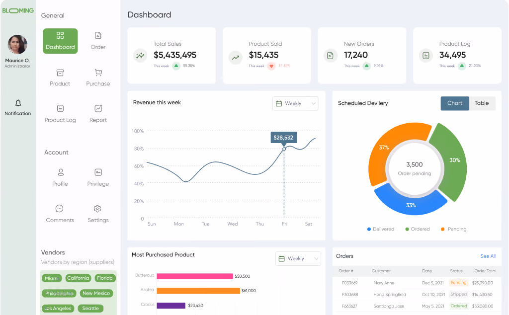Toggle Ordered legend item
Screen dimensions: 509x315
pos(418,229)
